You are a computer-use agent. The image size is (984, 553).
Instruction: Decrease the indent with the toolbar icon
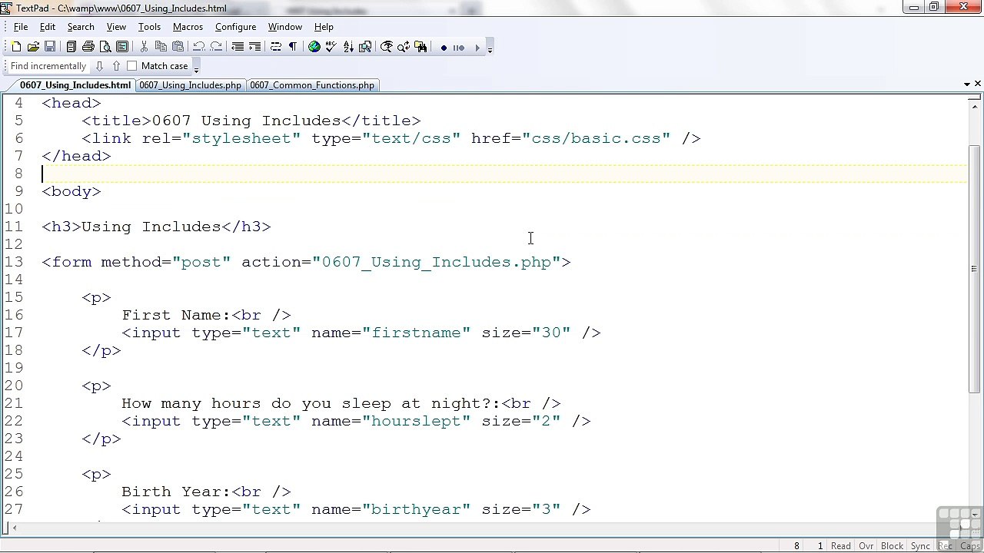coord(238,47)
